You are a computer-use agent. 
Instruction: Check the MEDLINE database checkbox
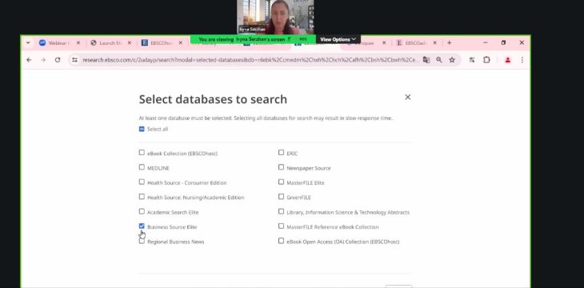click(x=142, y=167)
